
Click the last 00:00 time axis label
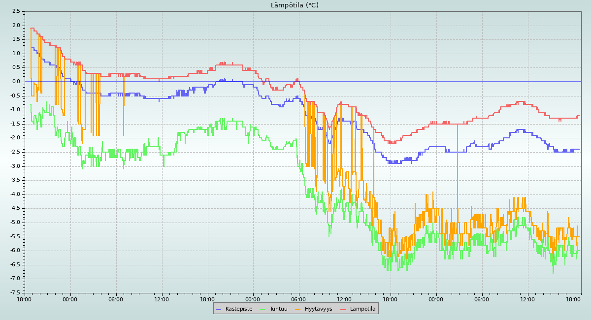click(x=436, y=299)
